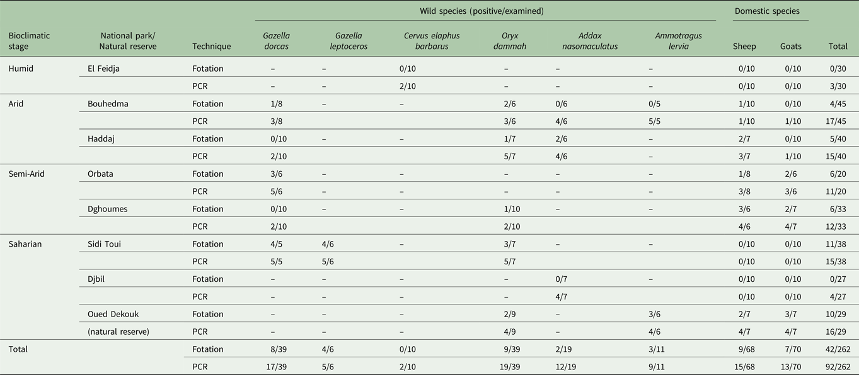This screenshot has width=859, height=375.
Task: Select the Saharian bioclimatic stage label
Action: [x=25, y=244]
